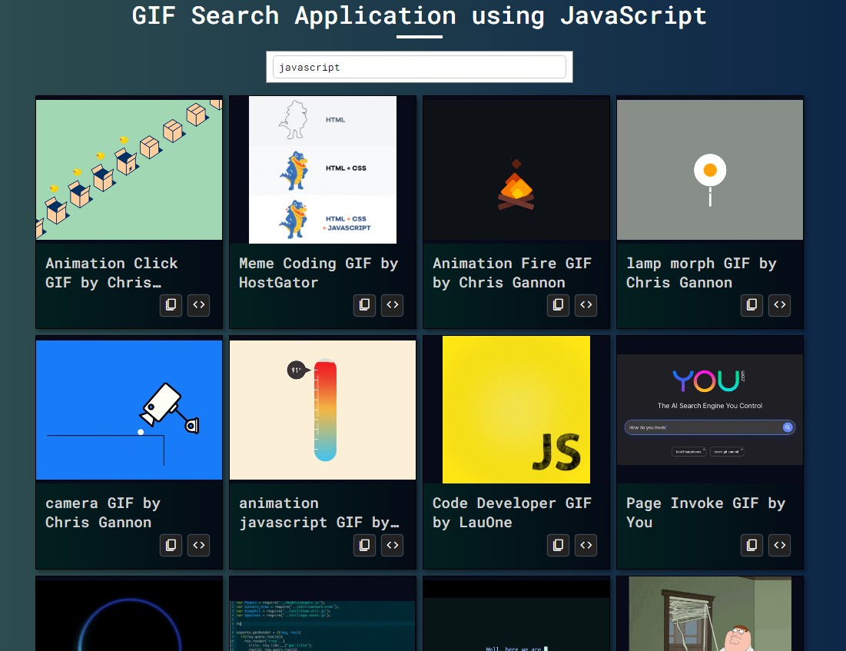Open the You.com search engine thumbnail
Screen dimensions: 846x651
[x=710, y=410]
